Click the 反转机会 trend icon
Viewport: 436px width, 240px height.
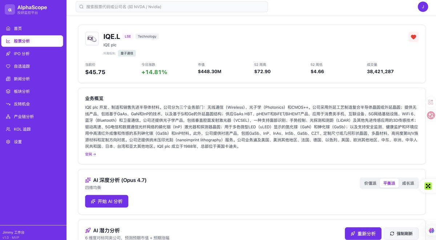coord(8,104)
